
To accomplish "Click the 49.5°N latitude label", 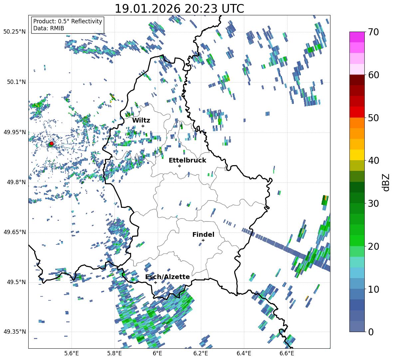I will tap(16, 282).
